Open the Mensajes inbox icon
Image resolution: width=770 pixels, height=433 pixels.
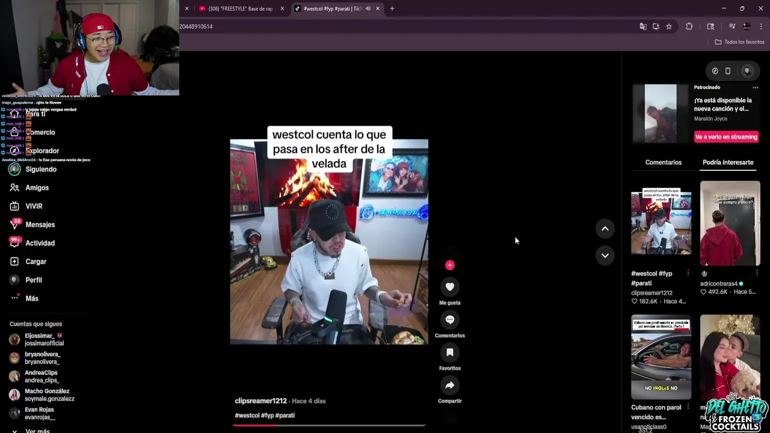(14, 224)
